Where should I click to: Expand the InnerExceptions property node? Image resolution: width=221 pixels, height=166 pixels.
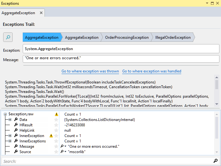click(x=10, y=141)
